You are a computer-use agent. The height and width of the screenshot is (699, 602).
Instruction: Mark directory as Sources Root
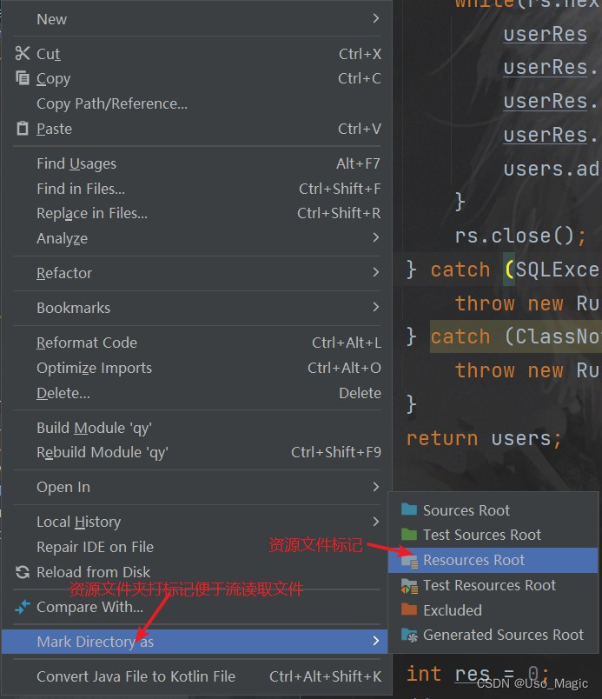point(493,510)
